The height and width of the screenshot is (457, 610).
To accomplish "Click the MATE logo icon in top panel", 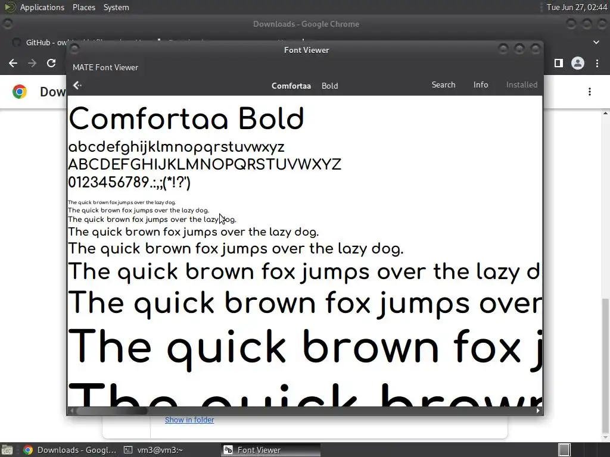I will click(9, 7).
